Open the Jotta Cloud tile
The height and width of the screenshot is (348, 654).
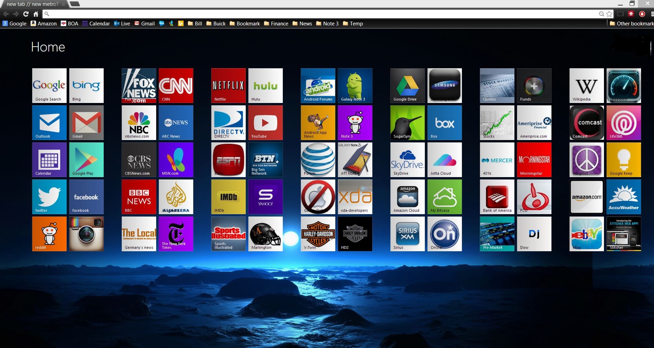pyautogui.click(x=445, y=160)
